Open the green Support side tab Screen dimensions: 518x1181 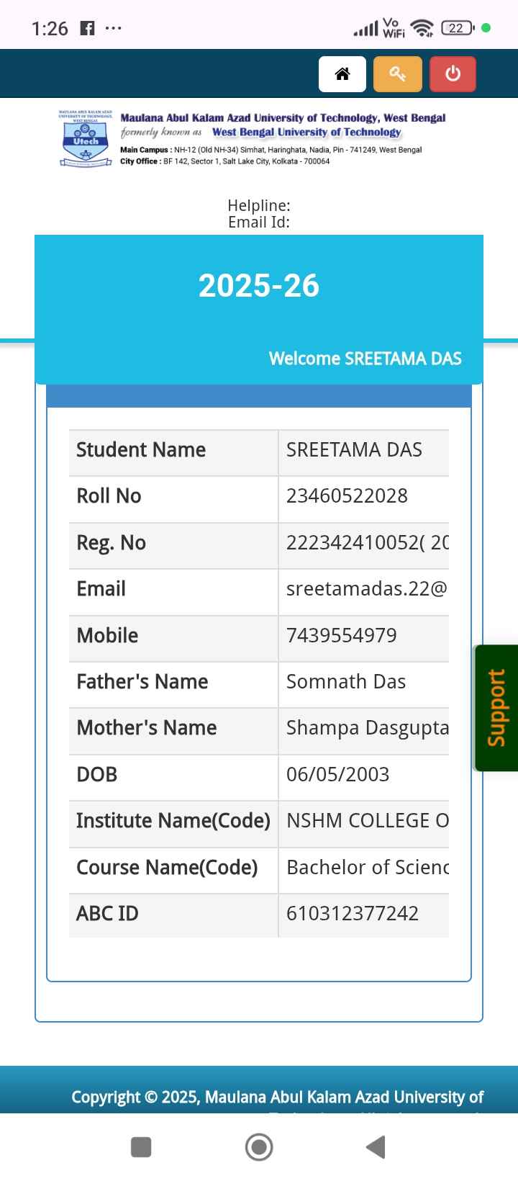pos(496,708)
